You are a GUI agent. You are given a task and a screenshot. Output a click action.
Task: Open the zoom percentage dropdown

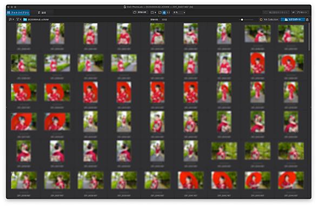(x=179, y=12)
